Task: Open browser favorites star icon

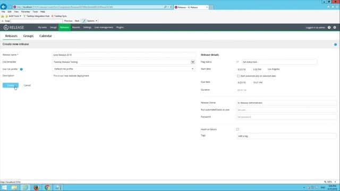Action: click(333, 7)
